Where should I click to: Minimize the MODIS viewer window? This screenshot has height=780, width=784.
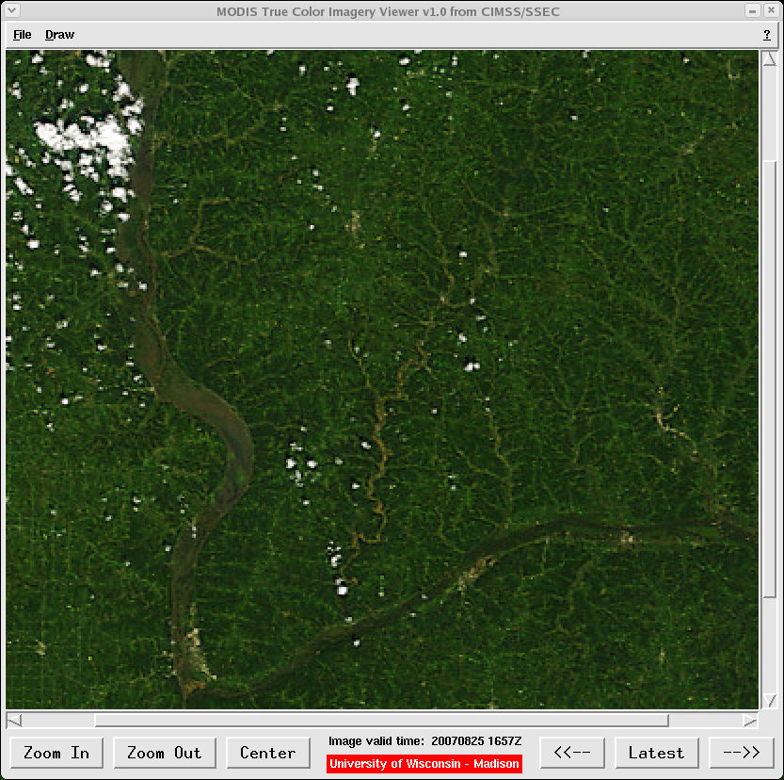[x=752, y=10]
